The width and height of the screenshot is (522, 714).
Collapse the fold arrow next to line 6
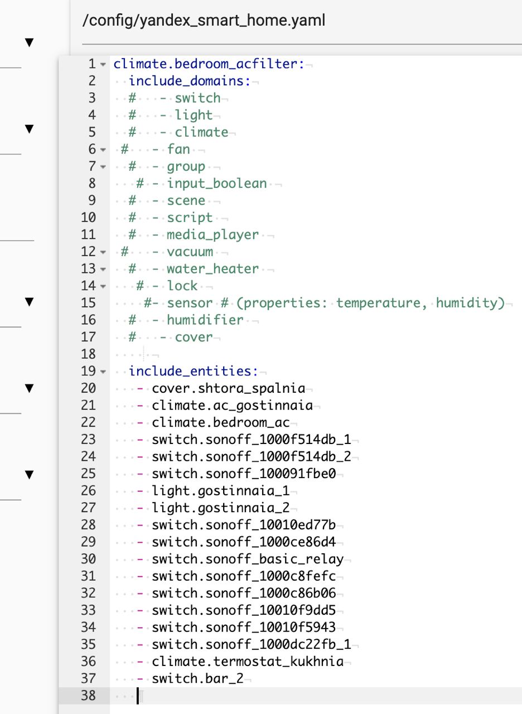pos(103,149)
